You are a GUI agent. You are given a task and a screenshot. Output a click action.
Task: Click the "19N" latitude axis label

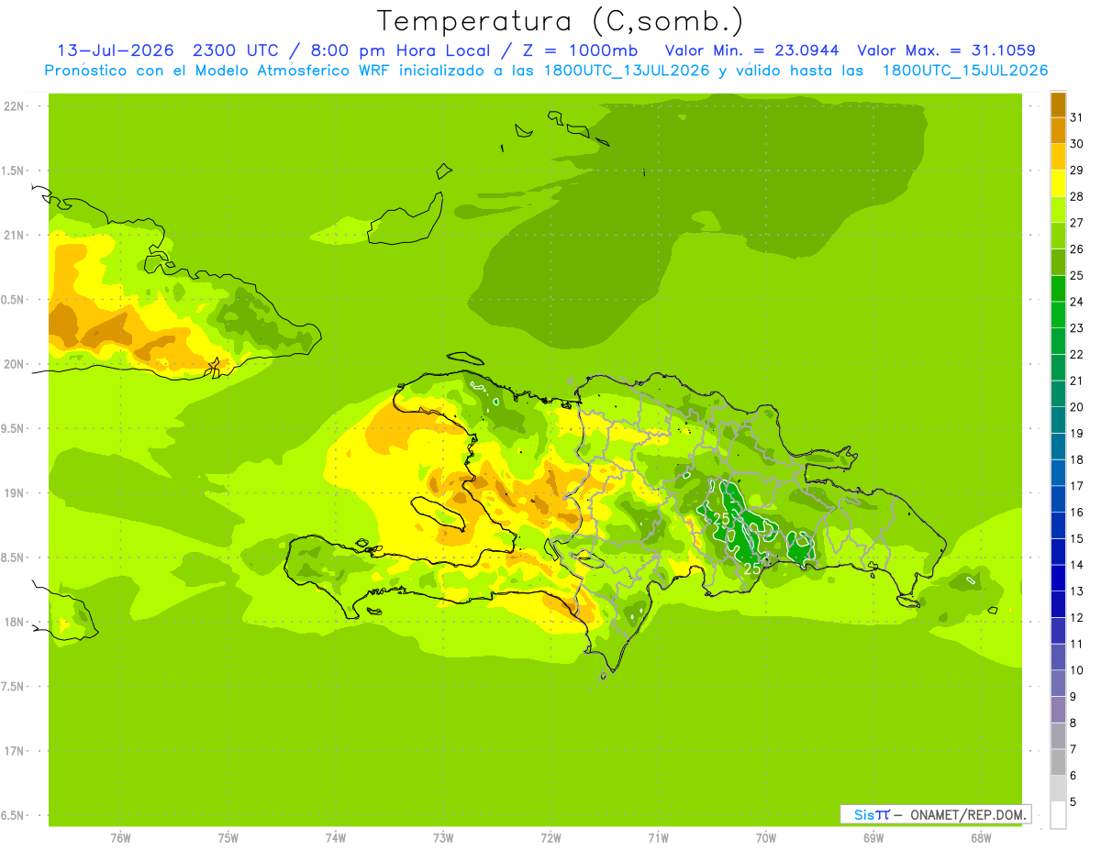(15, 493)
